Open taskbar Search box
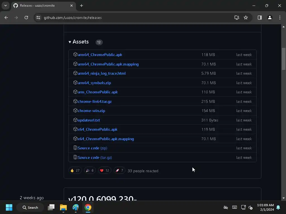 (30, 207)
